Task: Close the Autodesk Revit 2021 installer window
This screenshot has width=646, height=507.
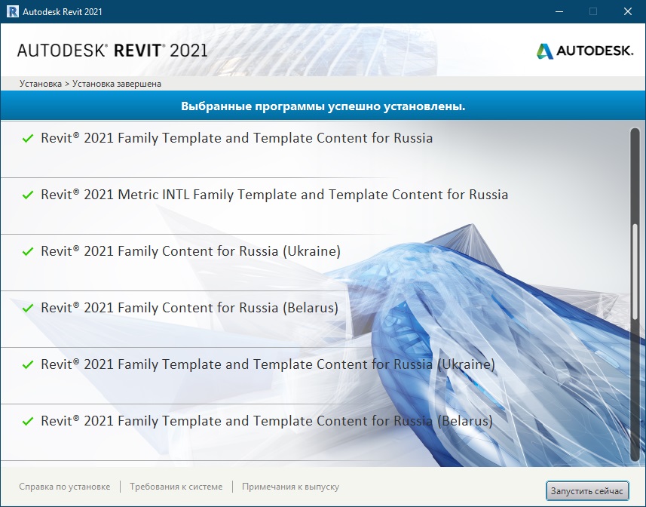Action: pos(627,11)
